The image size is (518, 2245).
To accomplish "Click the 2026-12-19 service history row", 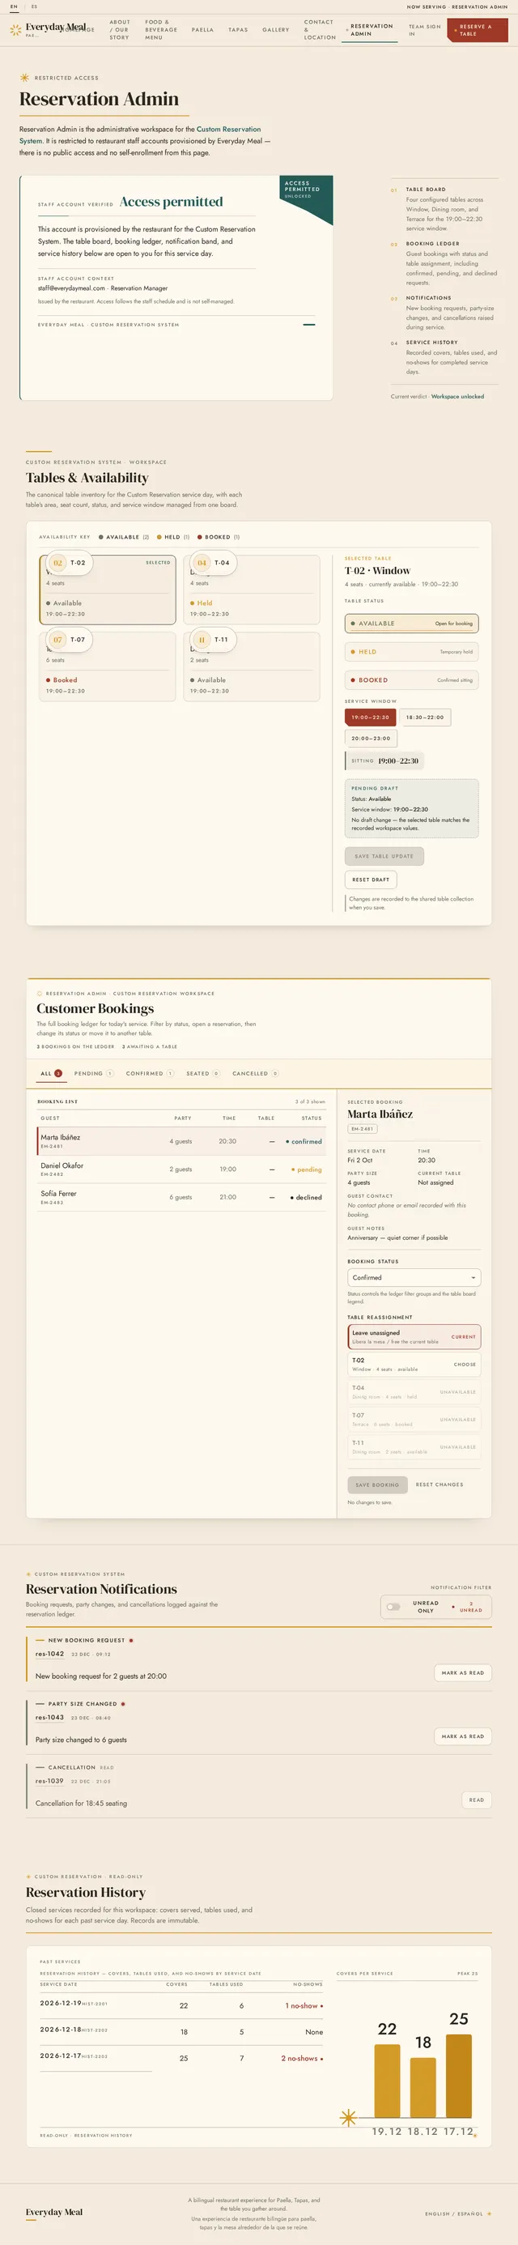I will point(181,2004).
